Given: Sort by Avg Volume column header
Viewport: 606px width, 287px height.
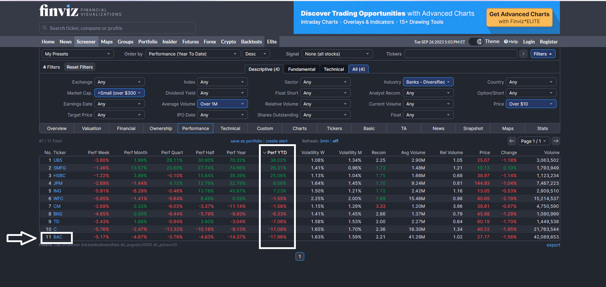Looking at the screenshot, I should pos(413,152).
